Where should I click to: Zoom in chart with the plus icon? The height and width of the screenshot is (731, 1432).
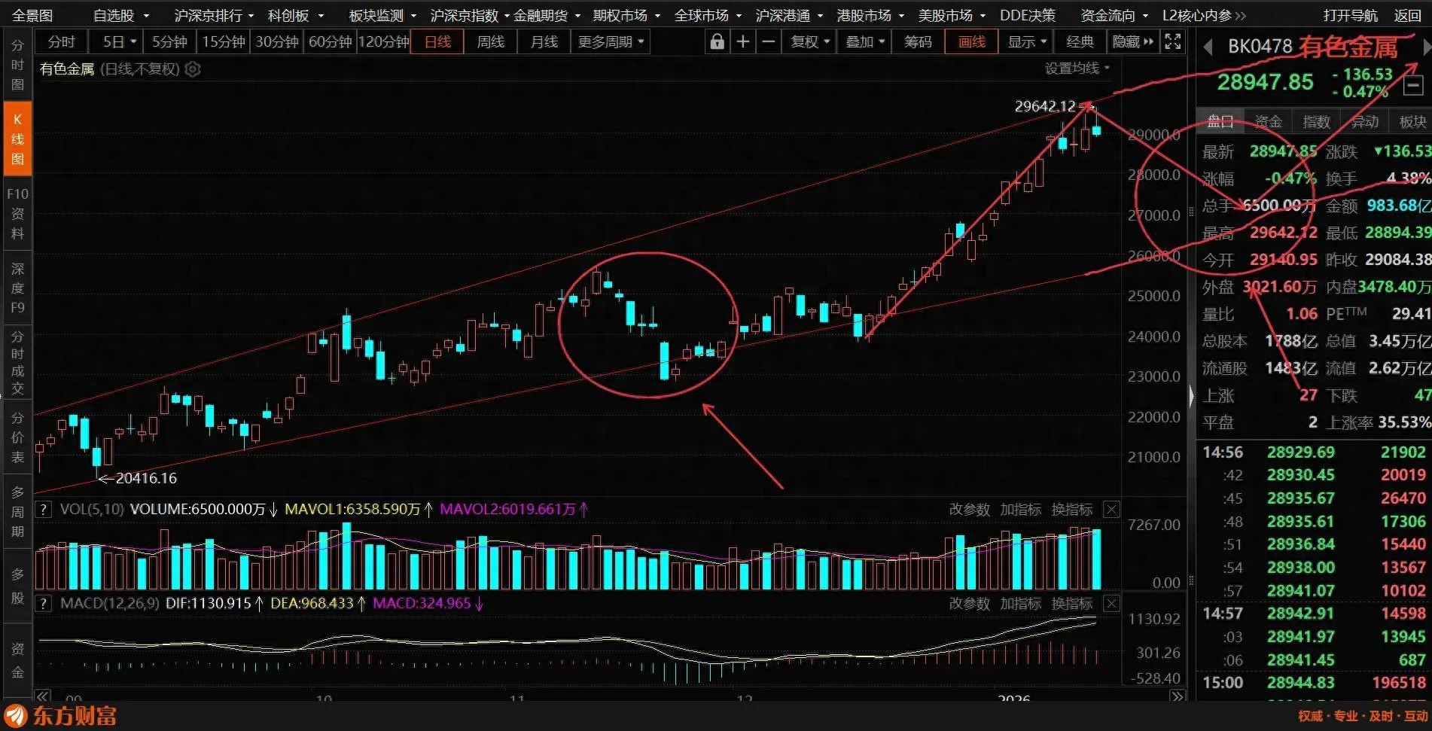click(x=742, y=41)
